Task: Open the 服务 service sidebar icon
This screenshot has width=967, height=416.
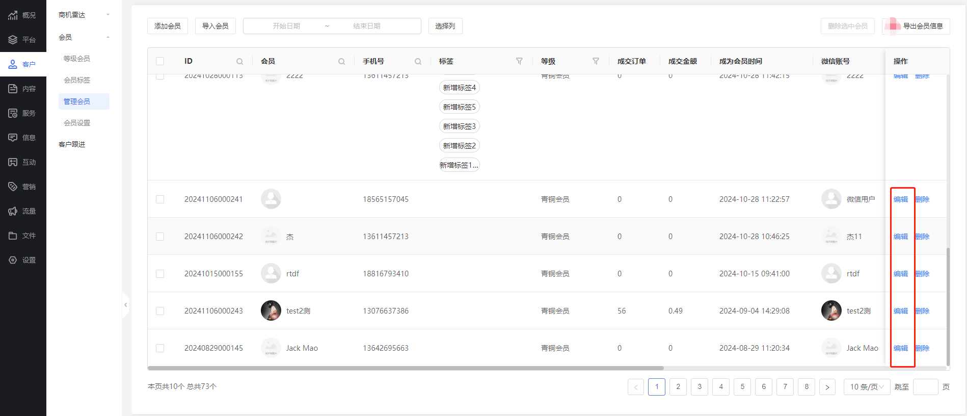Action: coord(13,113)
